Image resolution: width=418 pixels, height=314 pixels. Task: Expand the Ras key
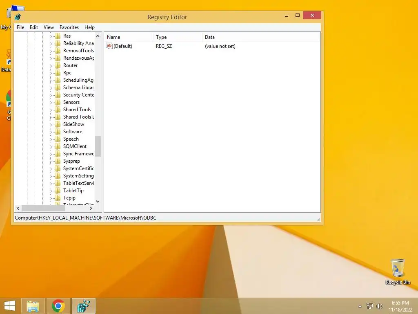point(51,36)
